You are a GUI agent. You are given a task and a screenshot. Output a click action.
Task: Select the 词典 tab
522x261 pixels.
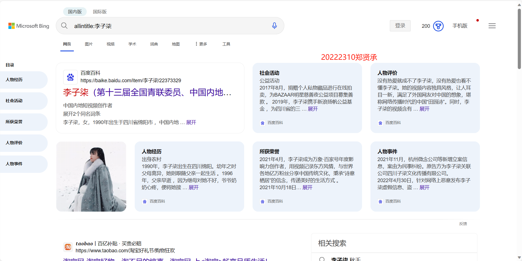154,44
